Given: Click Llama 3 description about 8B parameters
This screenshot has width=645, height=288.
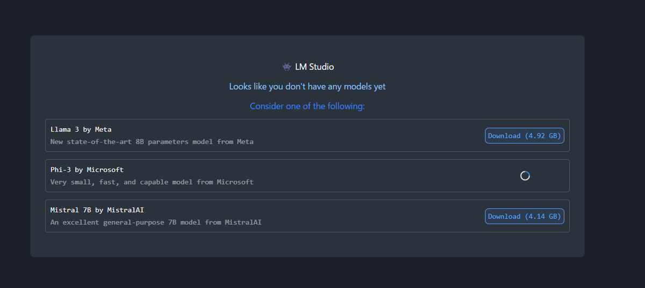Looking at the screenshot, I should point(152,142).
